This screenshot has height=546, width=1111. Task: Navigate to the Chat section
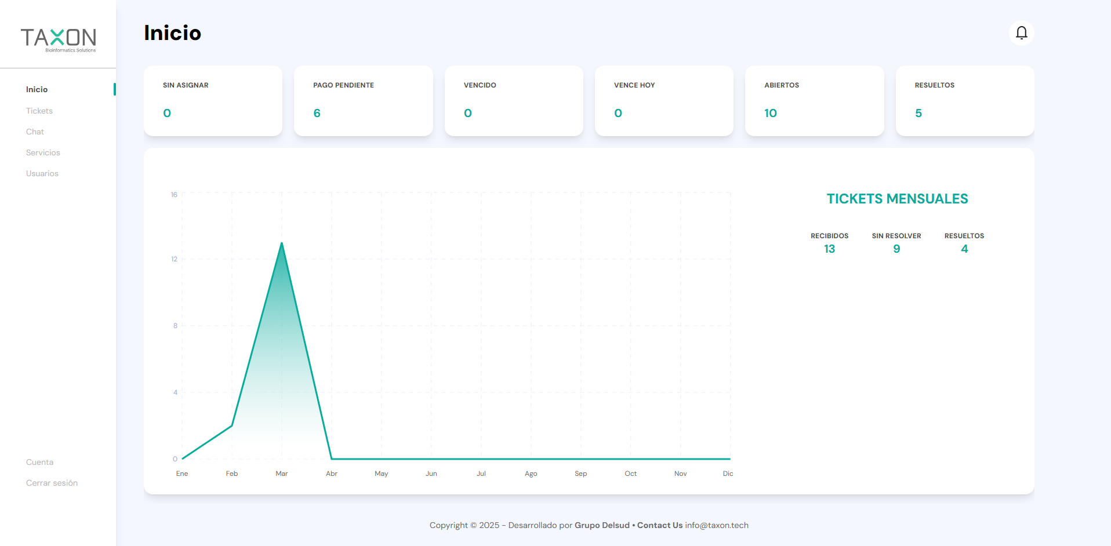[x=35, y=132]
